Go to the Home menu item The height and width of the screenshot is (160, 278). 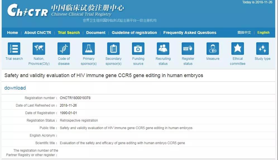pyautogui.click(x=12, y=33)
